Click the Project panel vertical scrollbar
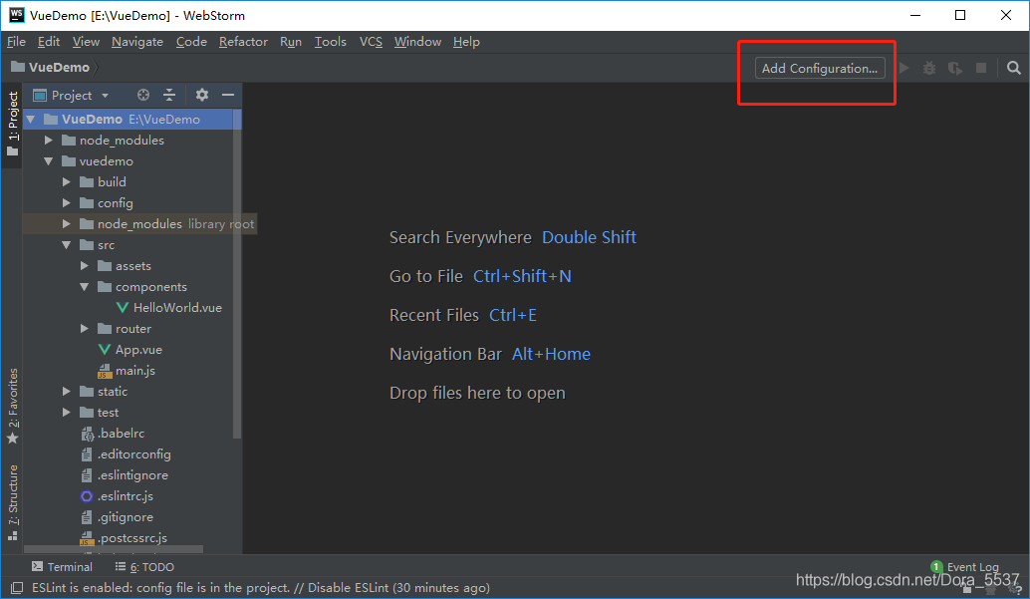Viewport: 1030px width, 599px height. (237, 273)
